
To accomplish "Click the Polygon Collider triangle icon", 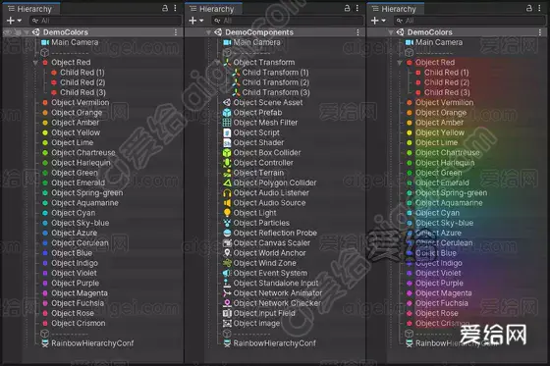I will pos(227,183).
